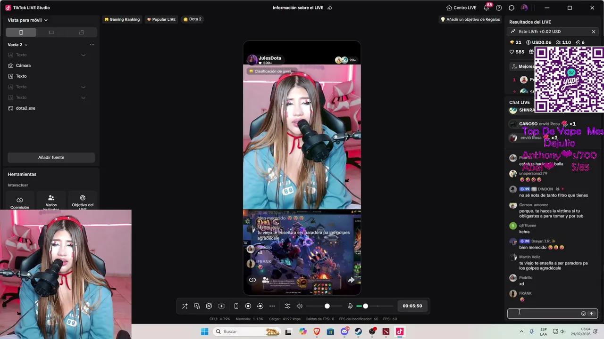Dismiss the Este LIVE +0.02 USD banner
This screenshot has width=604, height=339.
click(x=594, y=32)
